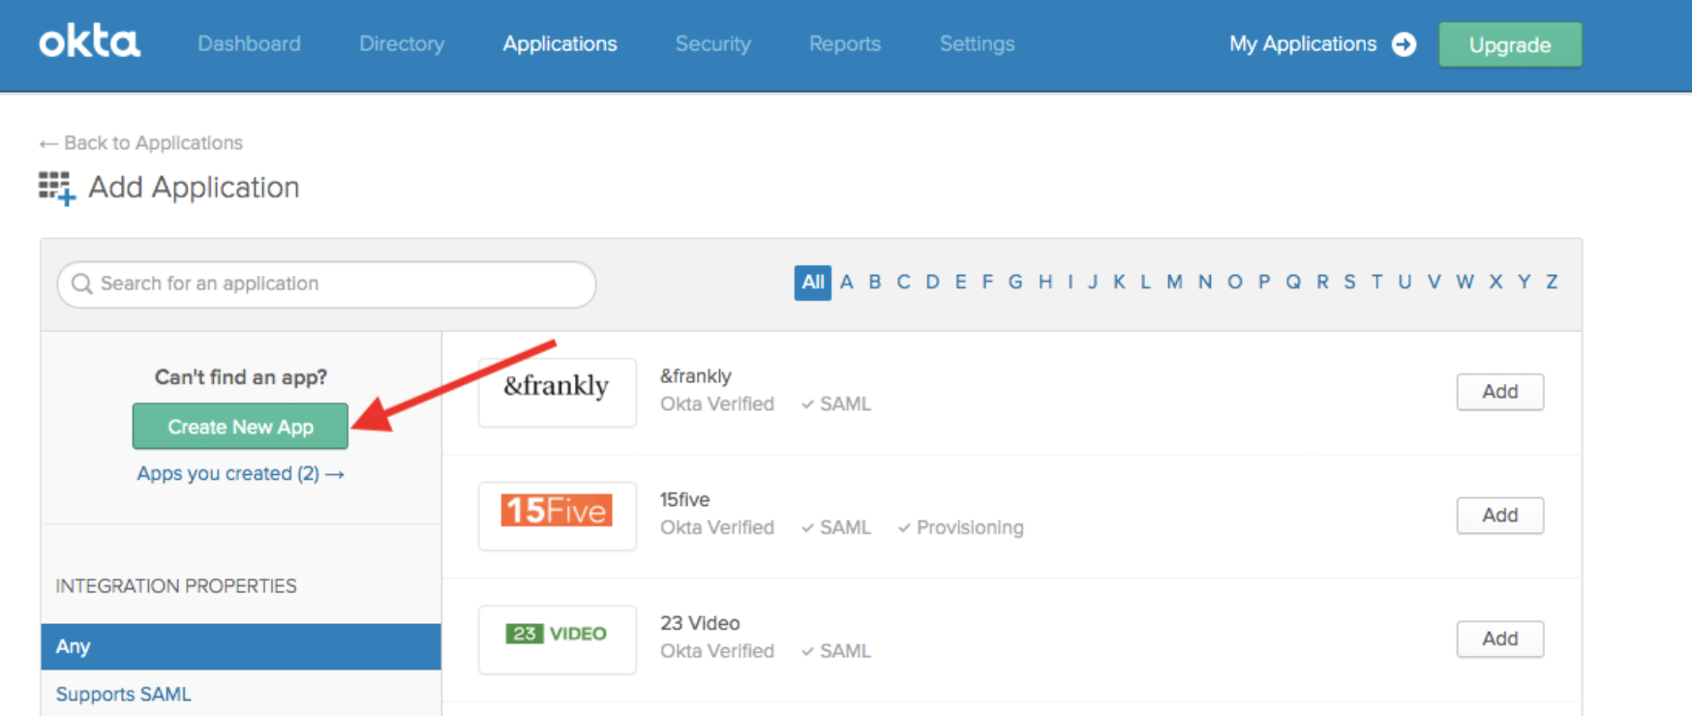
Task: Filter apps by letter A
Action: pos(847,283)
